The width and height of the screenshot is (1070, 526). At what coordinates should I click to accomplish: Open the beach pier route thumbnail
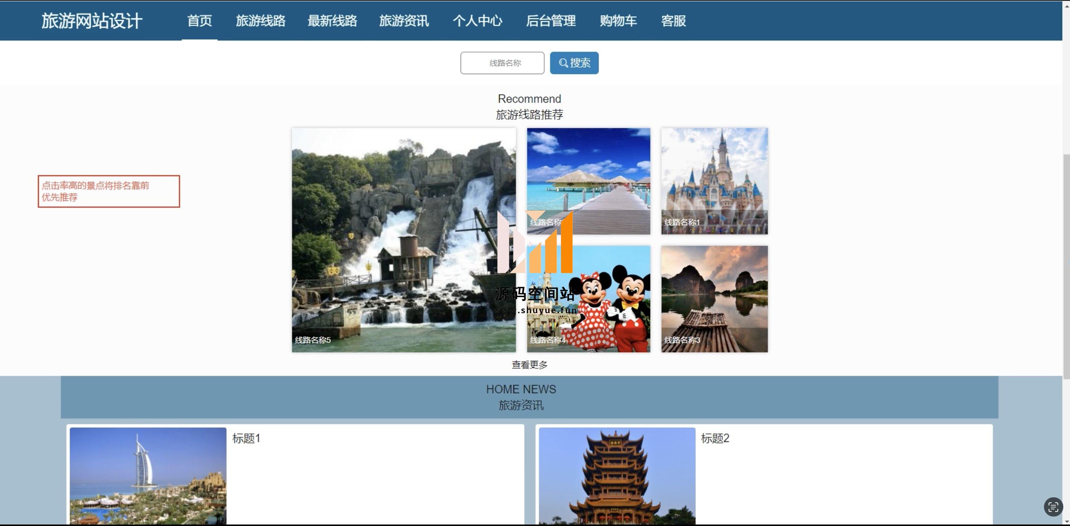[x=589, y=181]
